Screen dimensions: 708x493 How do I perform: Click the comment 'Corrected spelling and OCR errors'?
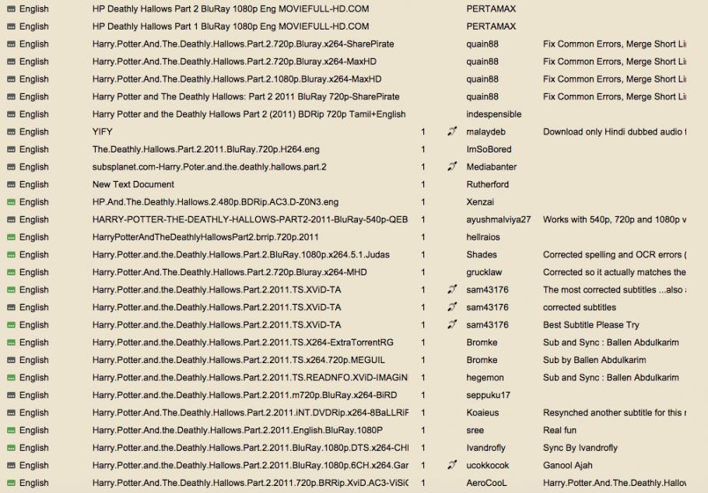[x=615, y=254]
